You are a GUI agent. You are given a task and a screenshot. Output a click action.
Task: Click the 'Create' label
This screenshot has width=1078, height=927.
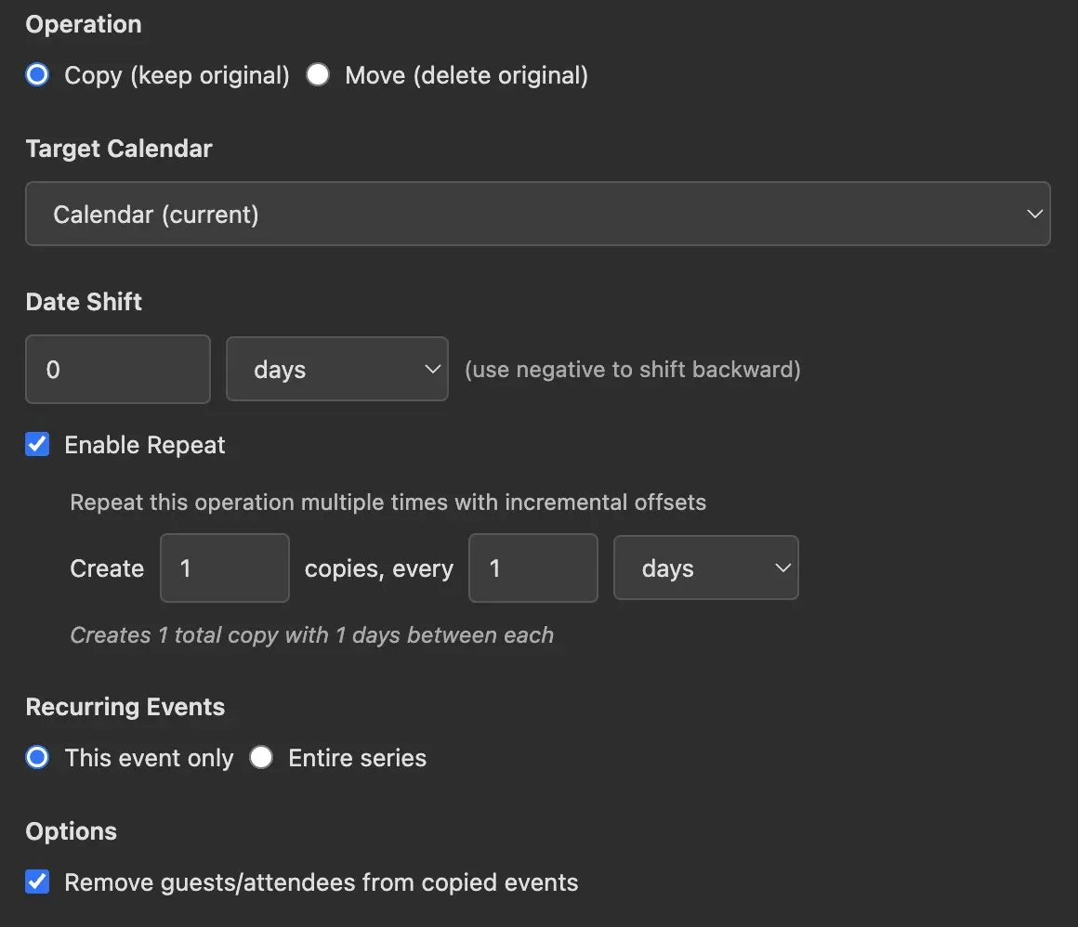point(107,568)
